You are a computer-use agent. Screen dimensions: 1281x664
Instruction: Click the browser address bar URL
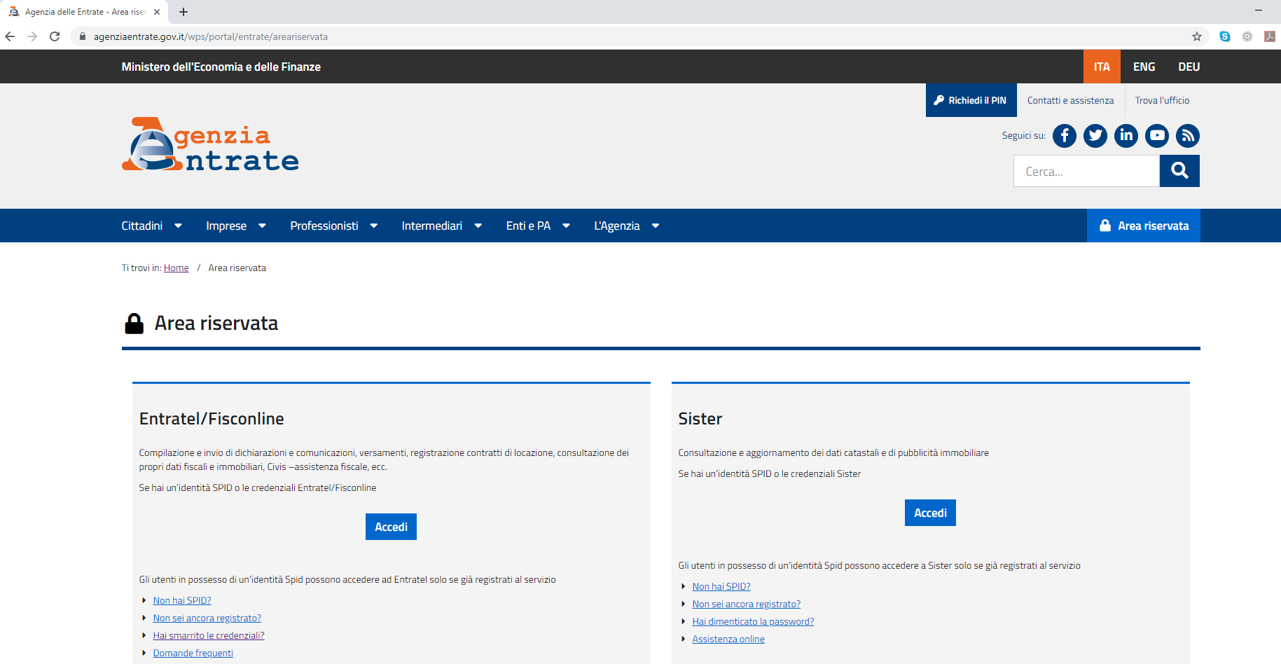(x=211, y=36)
